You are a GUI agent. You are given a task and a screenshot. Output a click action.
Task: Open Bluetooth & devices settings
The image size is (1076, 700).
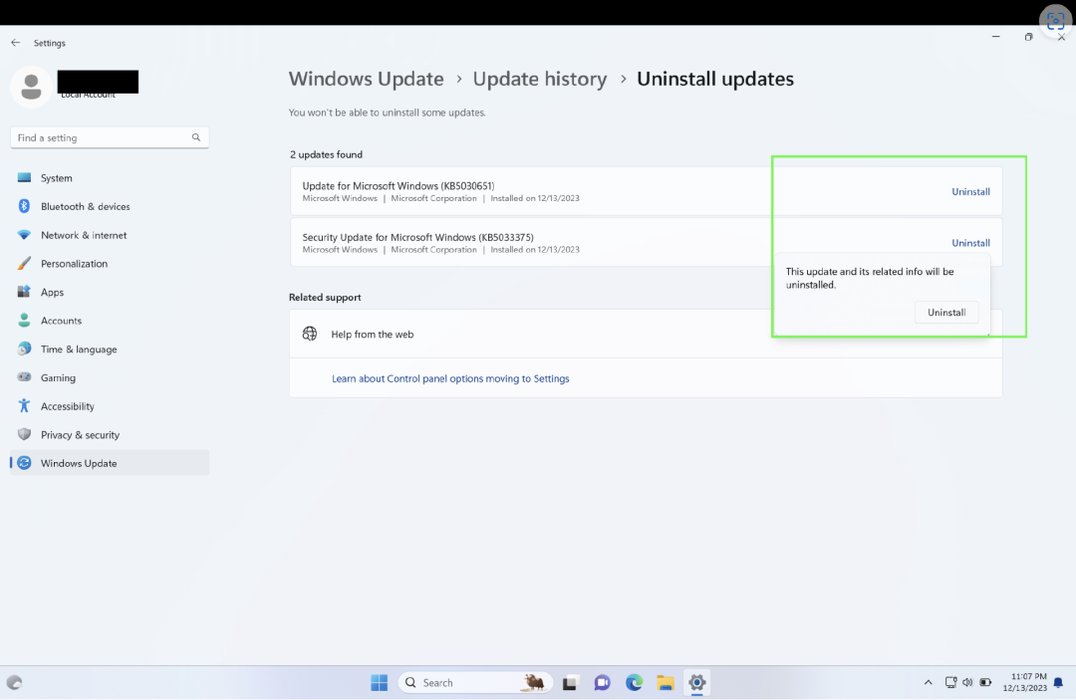[110, 206]
